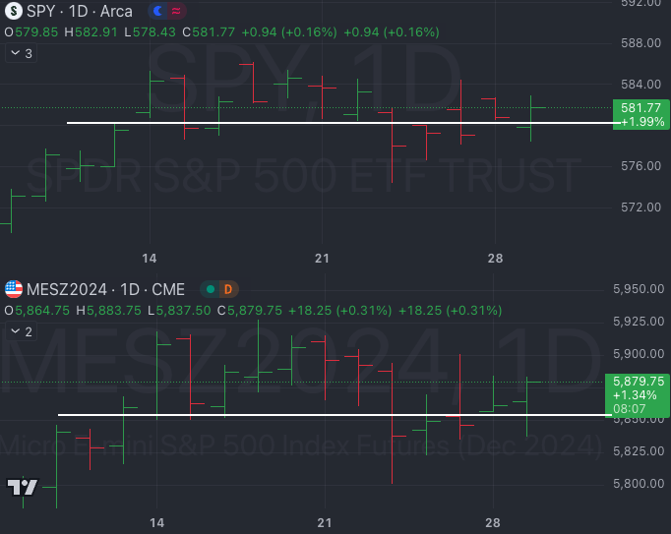Open the TradingView logo at bottom left
Viewport: 671px width, 534px height.
pyautogui.click(x=22, y=487)
